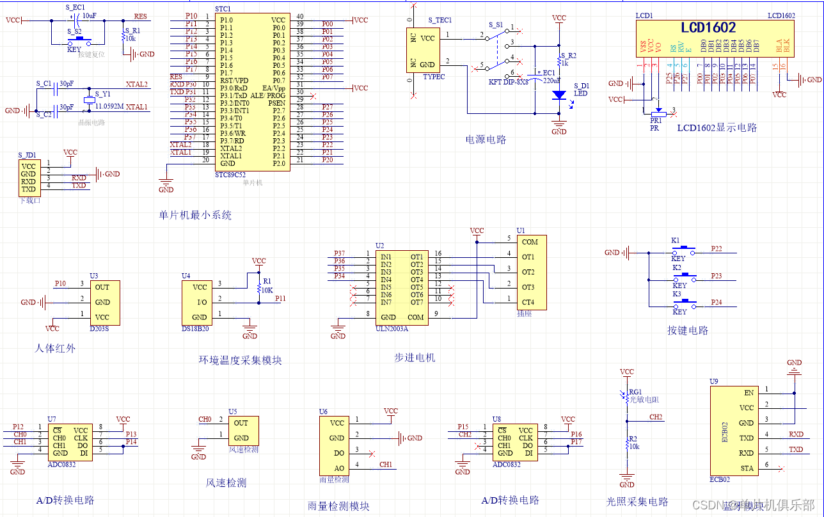Click the '按键电路' caption

[688, 331]
